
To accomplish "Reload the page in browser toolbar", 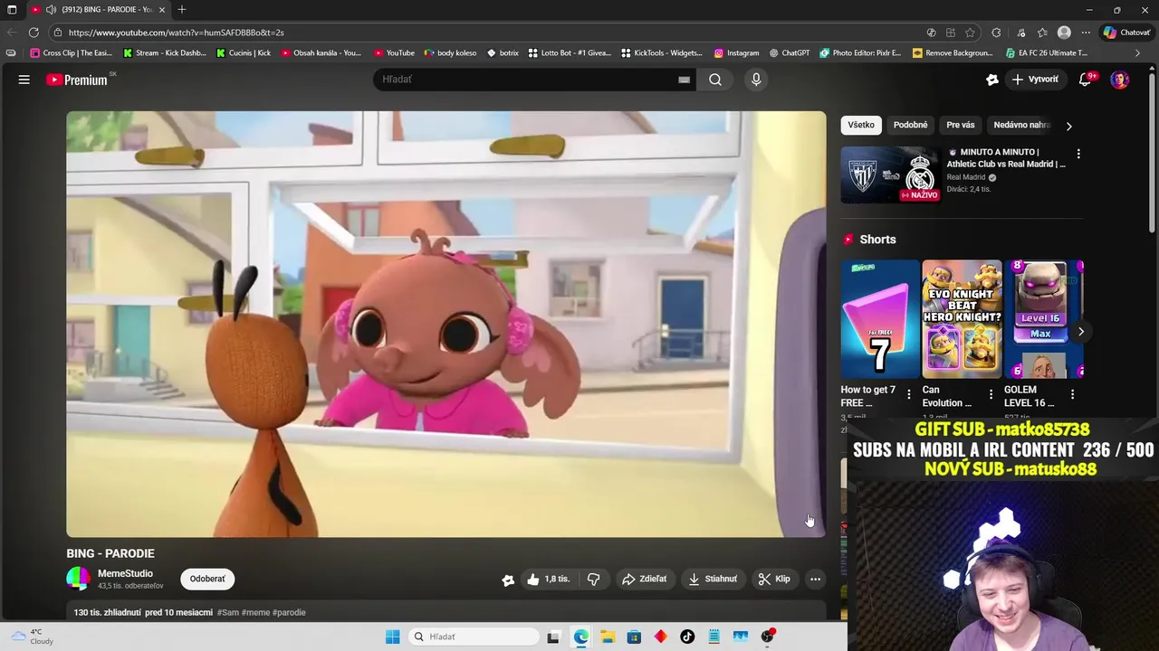I will [34, 33].
